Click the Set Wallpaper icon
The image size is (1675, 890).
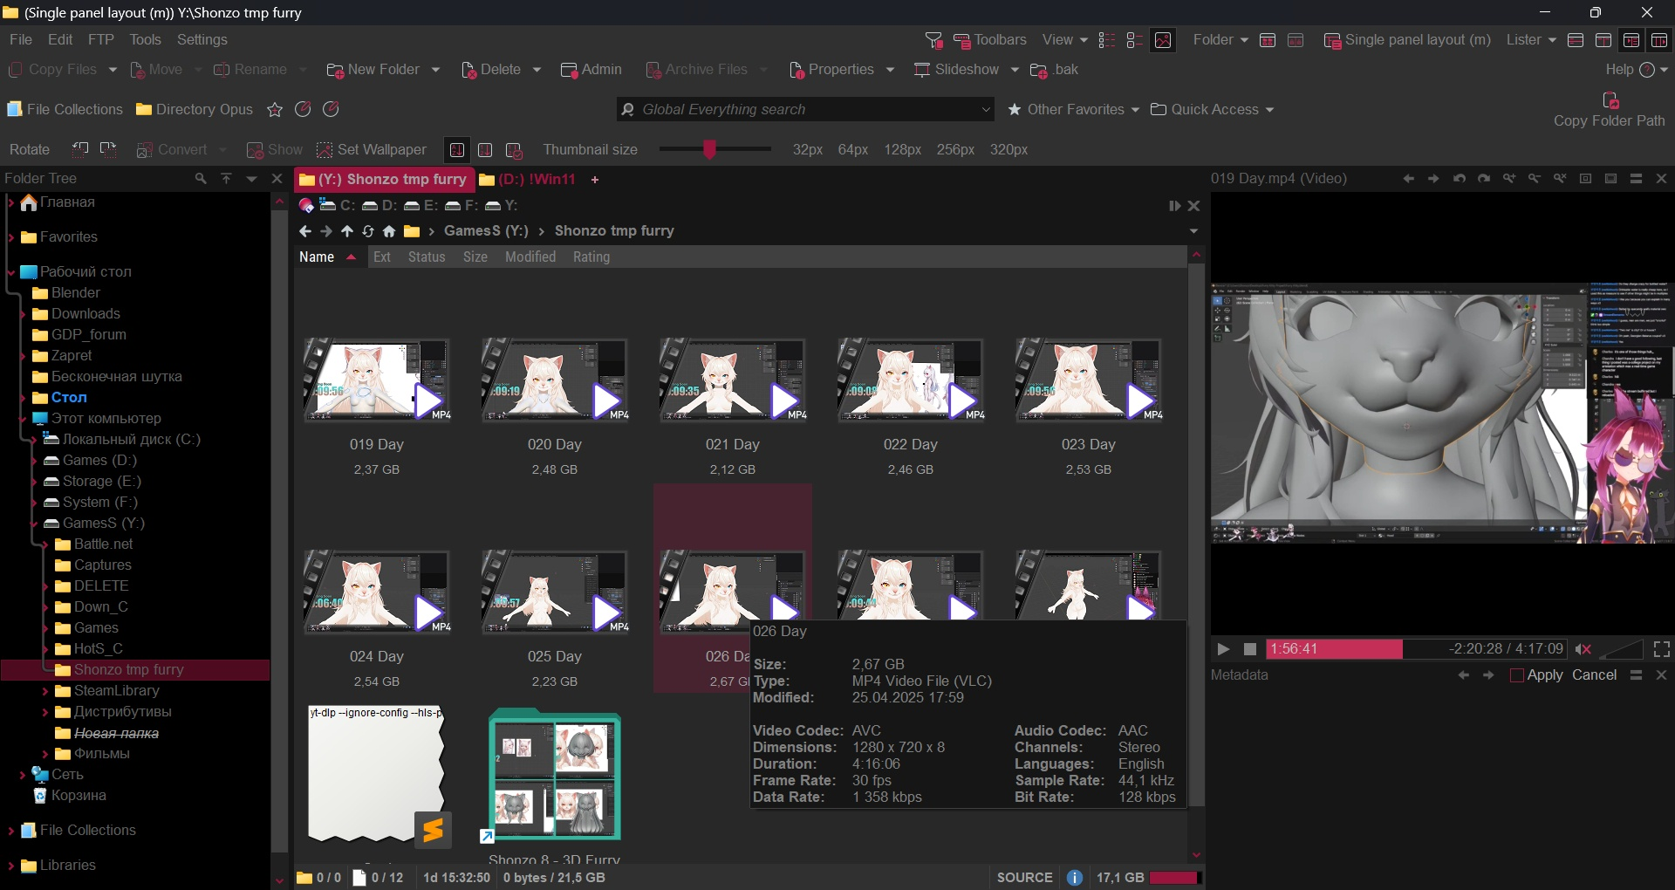(325, 150)
